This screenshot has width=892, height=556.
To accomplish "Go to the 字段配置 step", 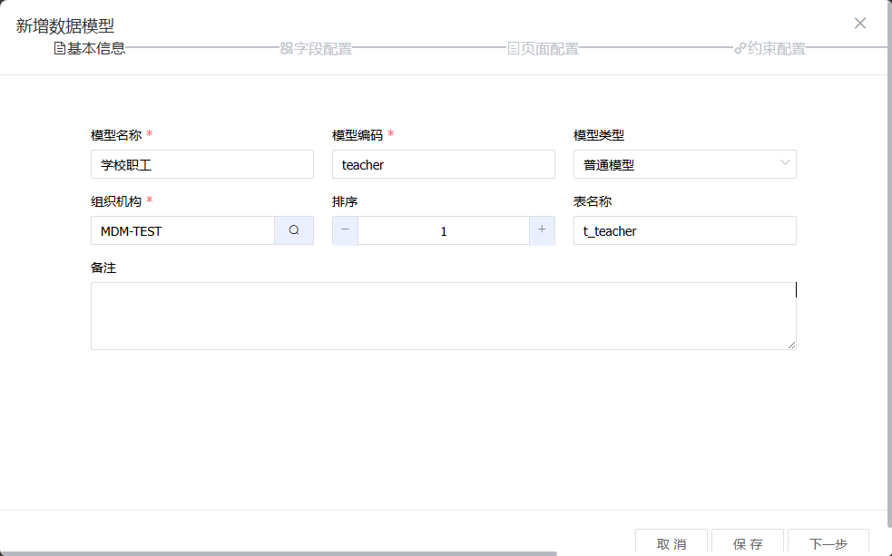I will coord(323,49).
